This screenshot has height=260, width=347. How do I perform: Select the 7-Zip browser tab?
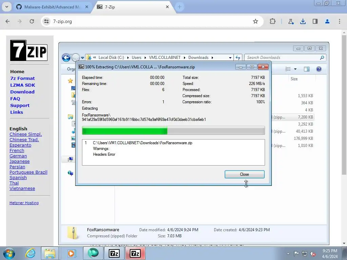pos(133,7)
